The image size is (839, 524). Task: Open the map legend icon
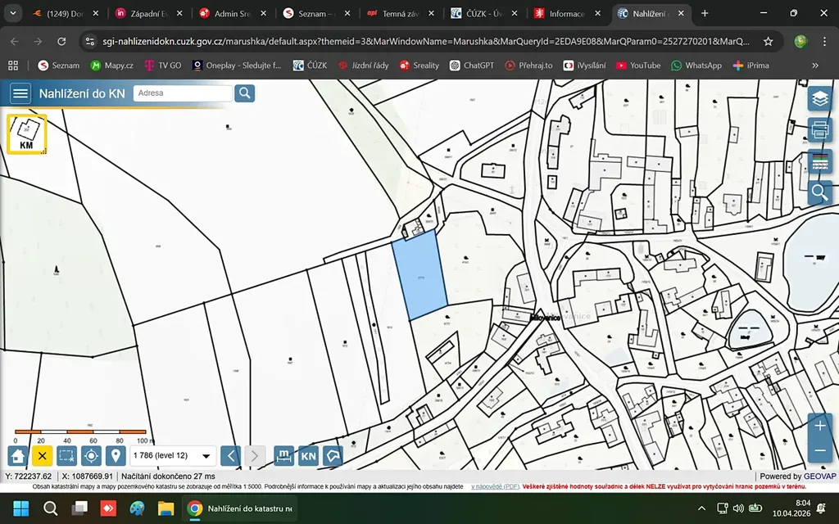(819, 161)
